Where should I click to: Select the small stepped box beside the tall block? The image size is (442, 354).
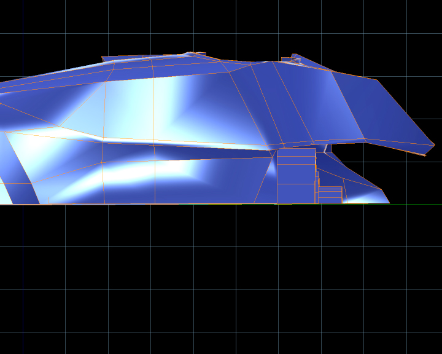330,195
